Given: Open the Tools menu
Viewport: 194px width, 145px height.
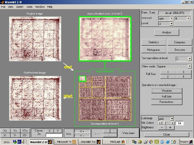Looking at the screenshot, I should [29, 7].
